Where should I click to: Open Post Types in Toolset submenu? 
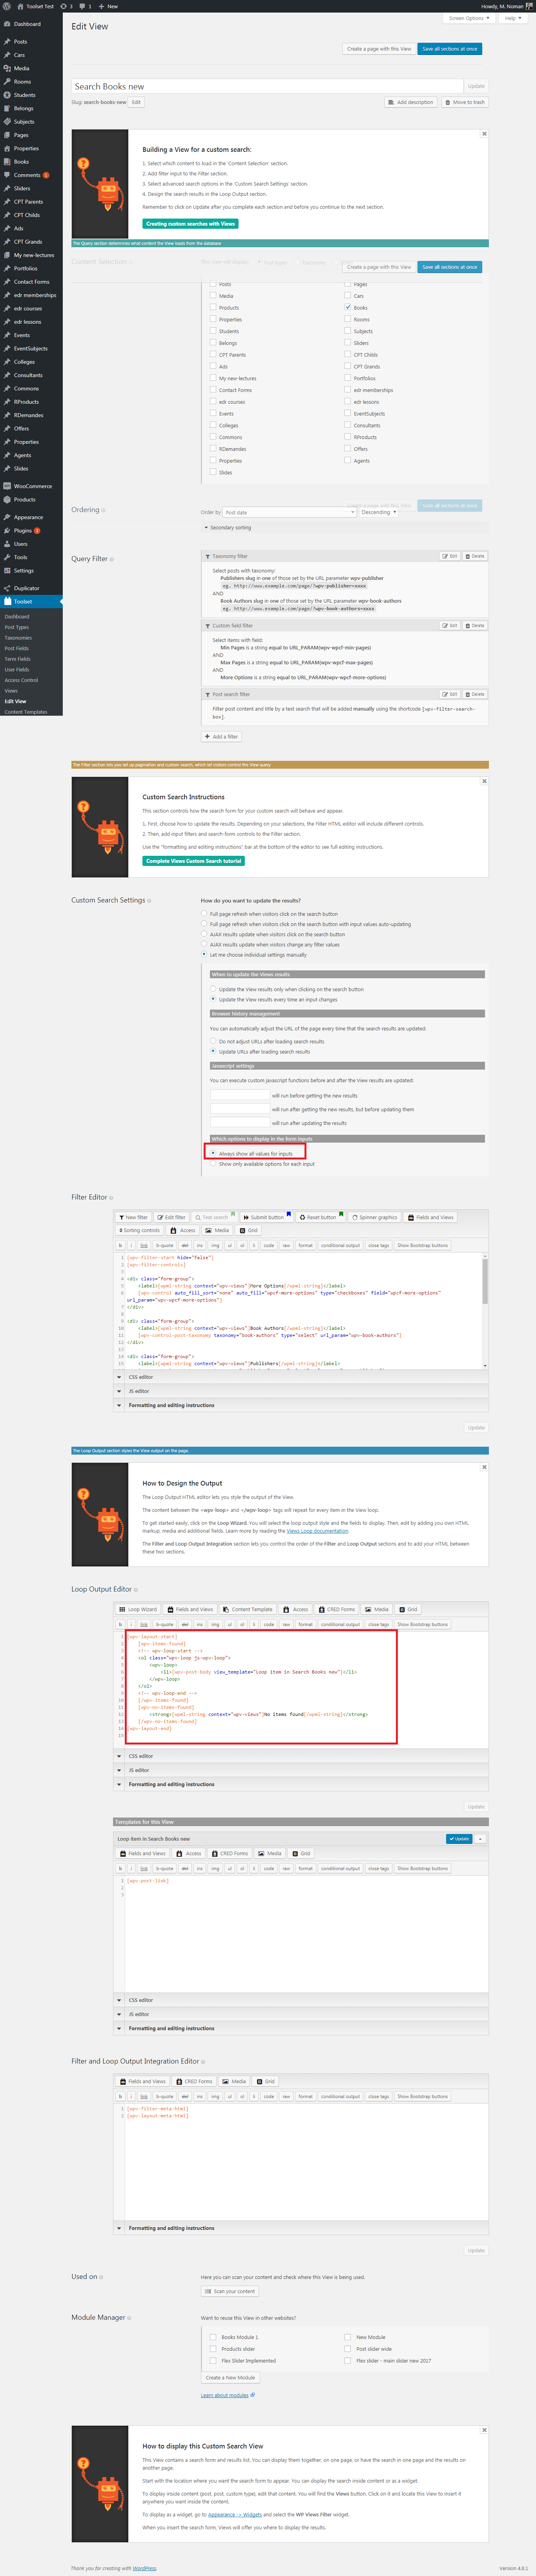point(17,627)
